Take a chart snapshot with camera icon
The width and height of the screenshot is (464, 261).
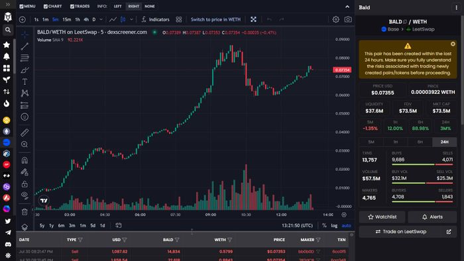click(348, 19)
